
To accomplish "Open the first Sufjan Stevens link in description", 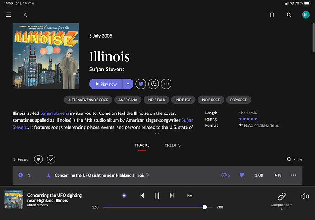I will pos(55,113).
